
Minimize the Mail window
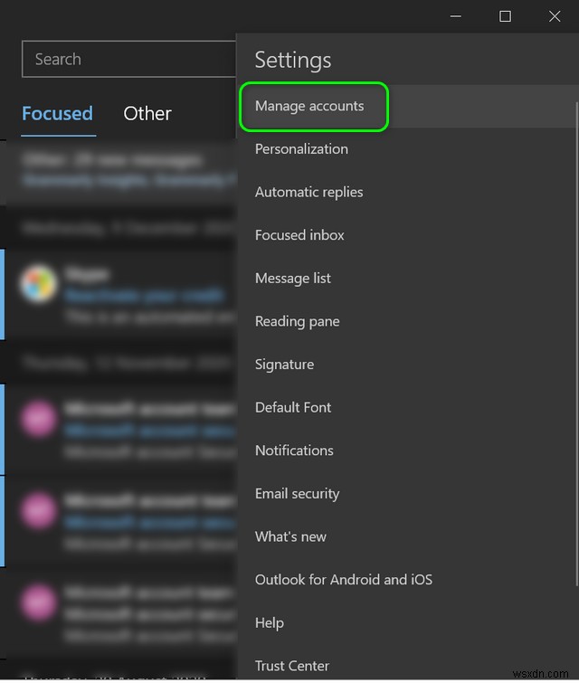(x=456, y=16)
